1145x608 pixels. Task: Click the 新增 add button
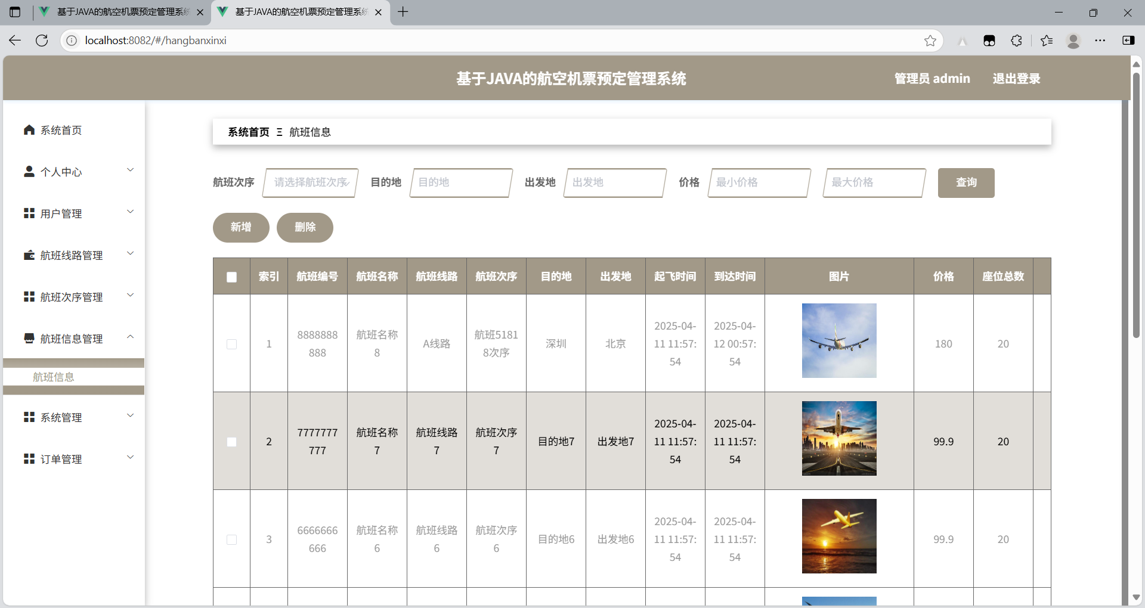(240, 227)
